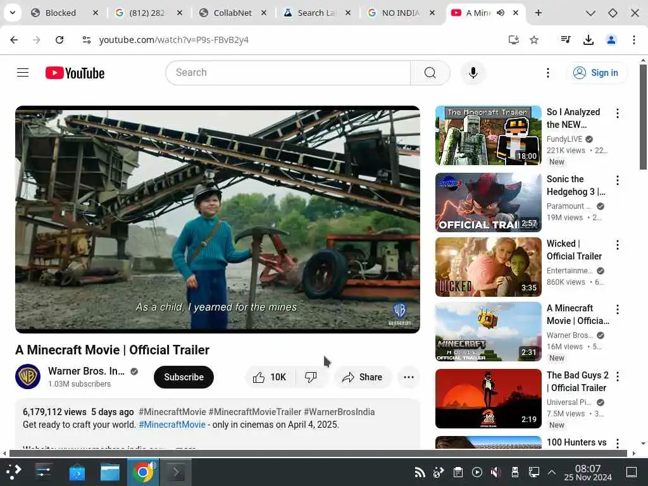This screenshot has width=648, height=486.
Task: Open Warner Bros. channel avatar
Action: point(28,377)
